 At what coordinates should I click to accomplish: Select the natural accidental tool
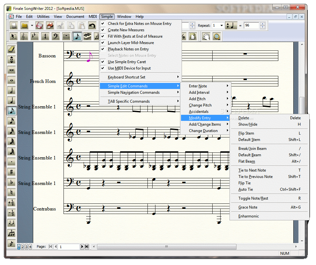click(x=11, y=192)
